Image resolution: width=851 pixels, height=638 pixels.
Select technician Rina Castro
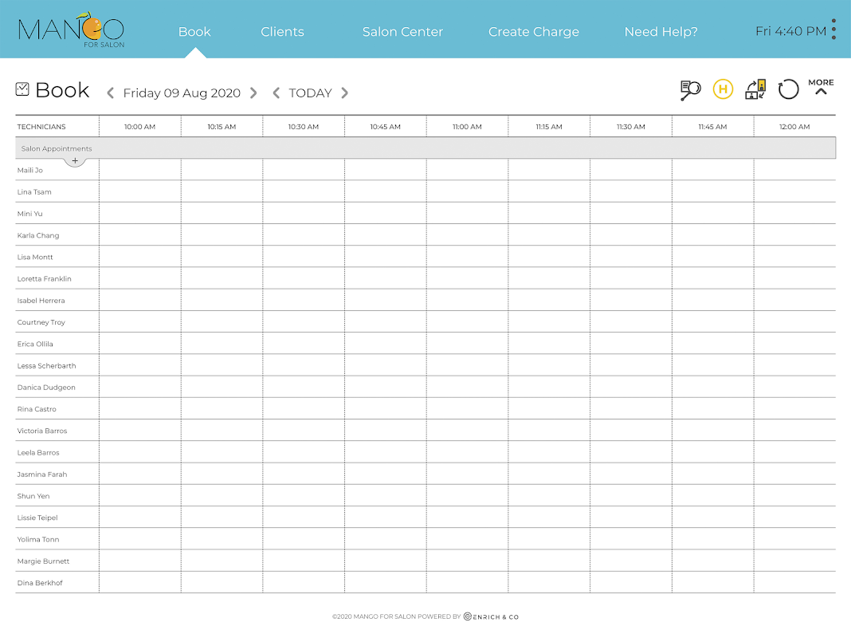(37, 409)
